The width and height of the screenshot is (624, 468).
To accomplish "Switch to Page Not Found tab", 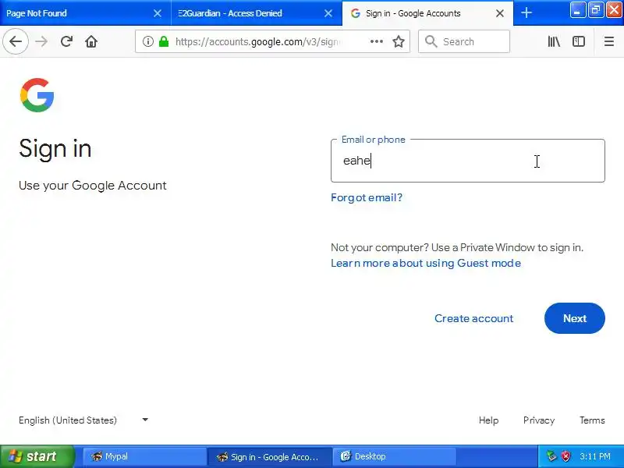I will (x=85, y=13).
